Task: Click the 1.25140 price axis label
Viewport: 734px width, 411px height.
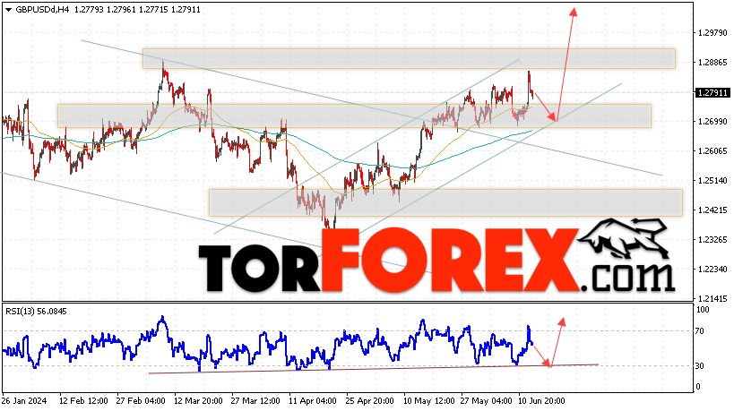Action: pyautogui.click(x=712, y=181)
